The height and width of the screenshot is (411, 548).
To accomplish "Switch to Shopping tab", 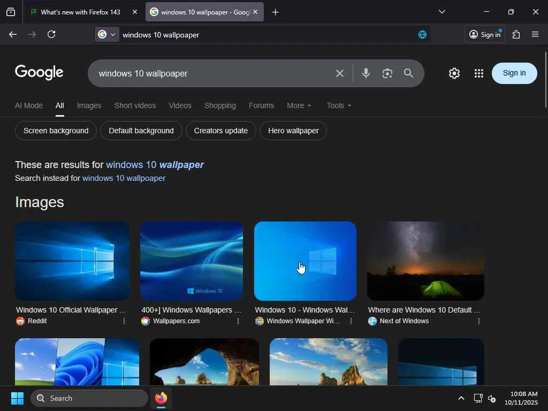I will click(x=220, y=105).
